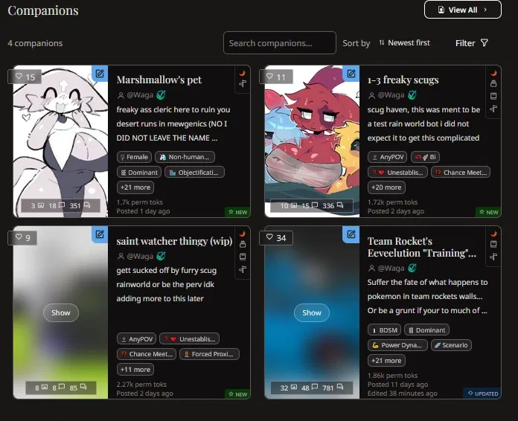
Task: Click the Female tag on Marshmallow's pet
Action: coord(134,157)
